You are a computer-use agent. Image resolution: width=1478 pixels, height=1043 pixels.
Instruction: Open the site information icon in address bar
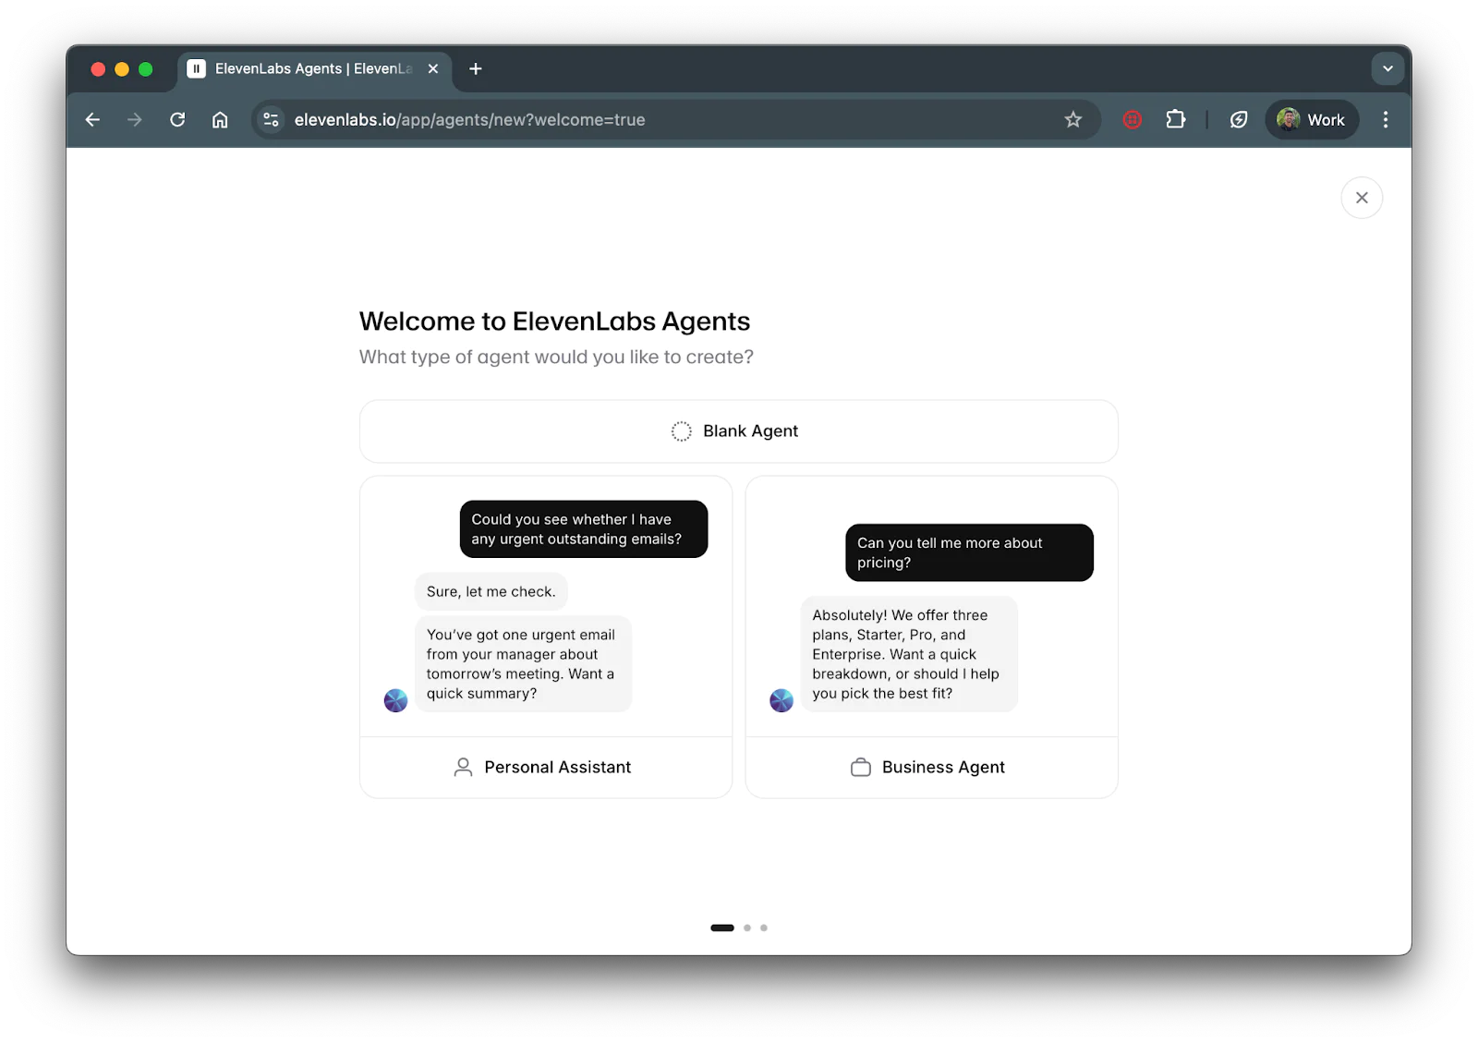click(271, 120)
